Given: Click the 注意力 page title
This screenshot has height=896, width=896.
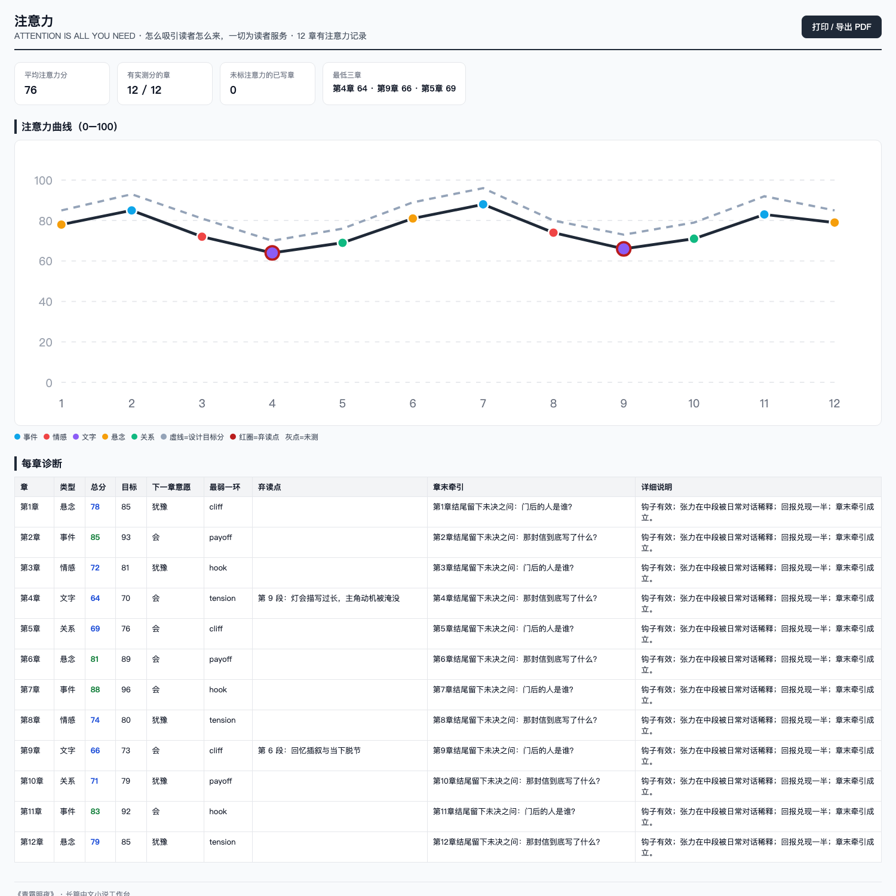Looking at the screenshot, I should (34, 22).
